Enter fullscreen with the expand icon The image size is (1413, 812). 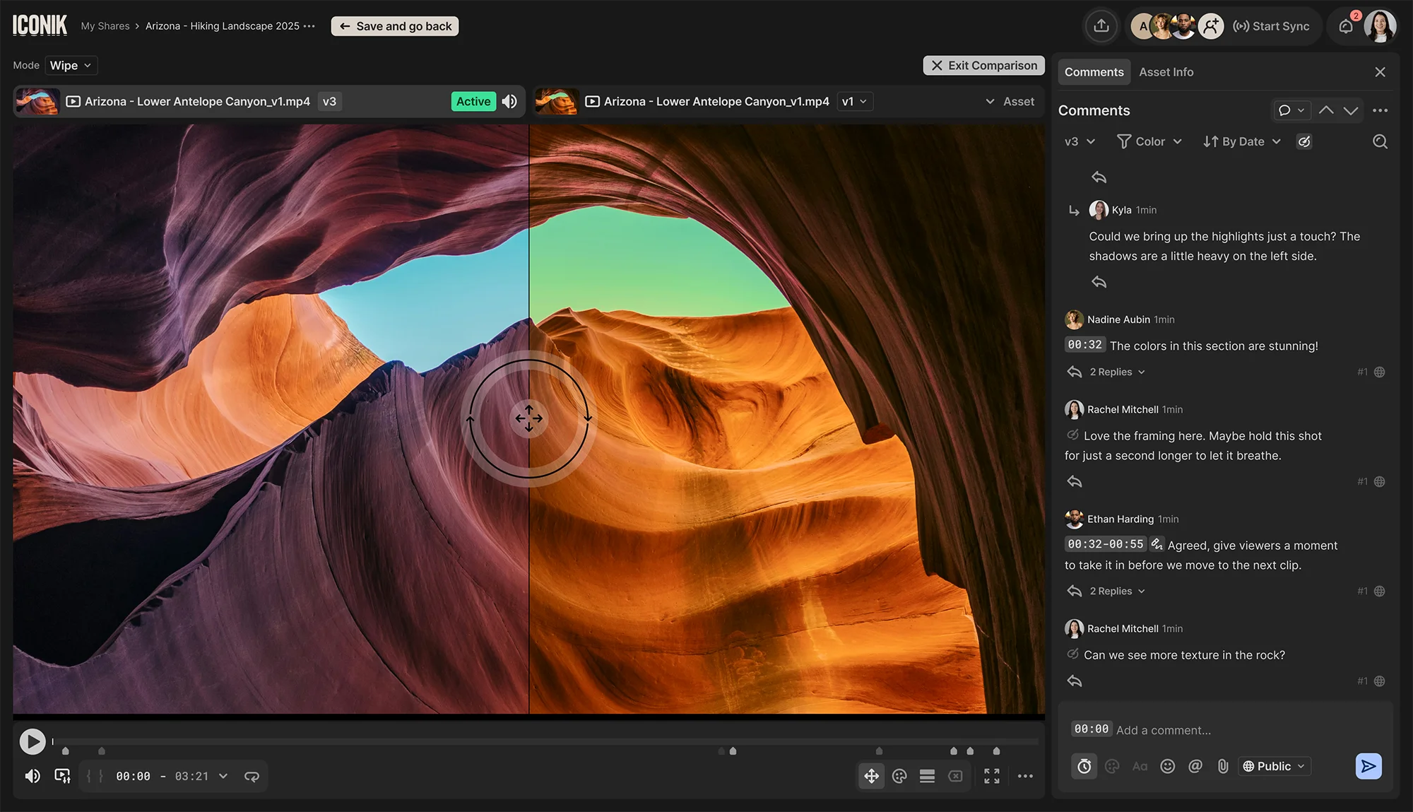point(991,776)
